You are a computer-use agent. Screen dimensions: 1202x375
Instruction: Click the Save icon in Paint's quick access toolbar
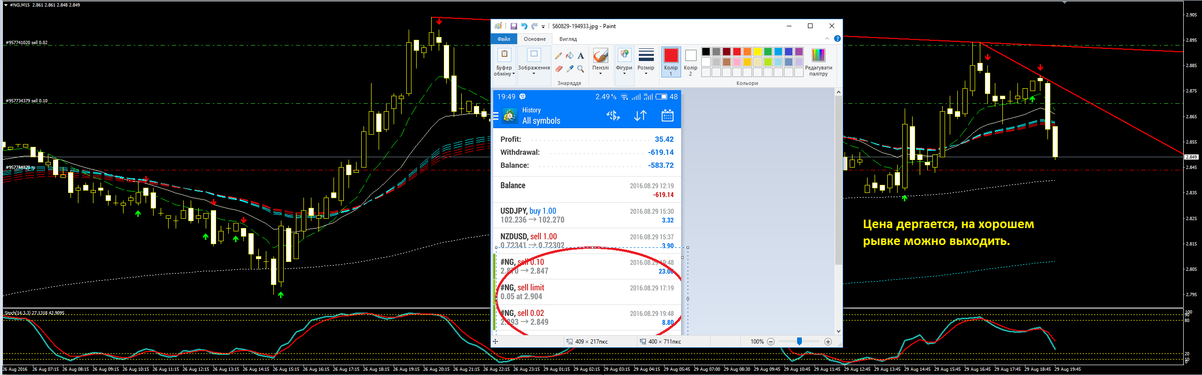(513, 26)
